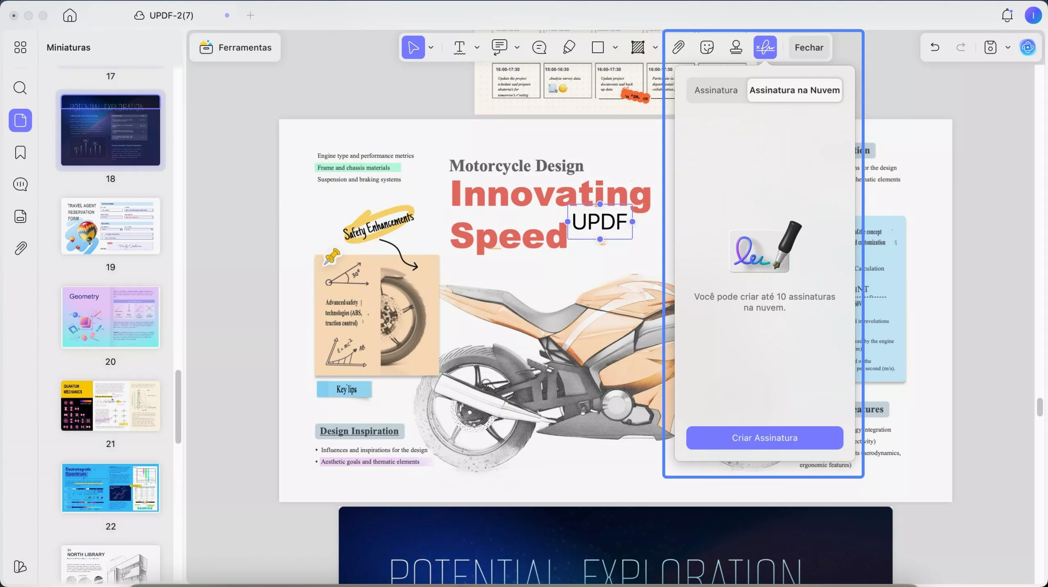Viewport: 1048px width, 587px height.
Task: Click 'Aesthetic goals and thematic elements' text
Action: [370, 461]
